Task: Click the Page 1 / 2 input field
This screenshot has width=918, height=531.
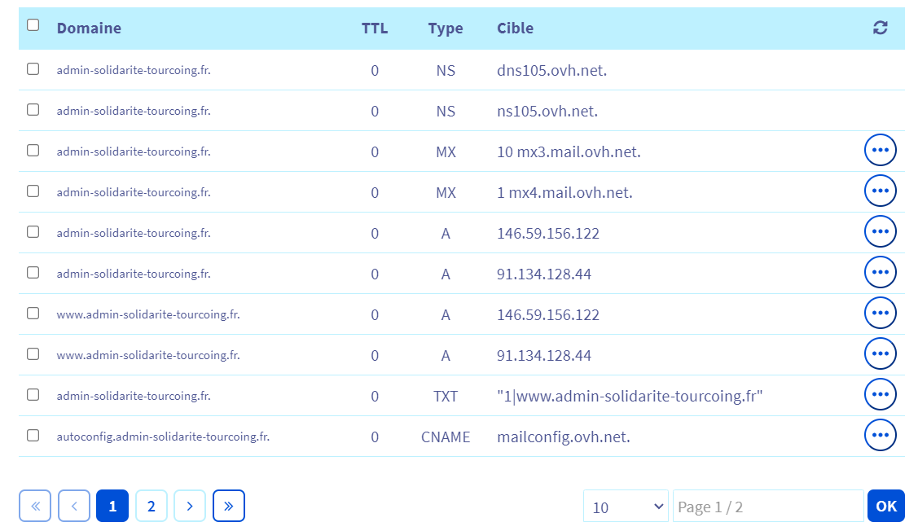Action: click(767, 507)
